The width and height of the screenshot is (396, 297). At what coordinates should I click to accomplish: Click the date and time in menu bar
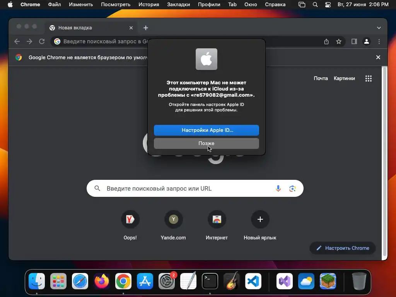click(x=363, y=5)
